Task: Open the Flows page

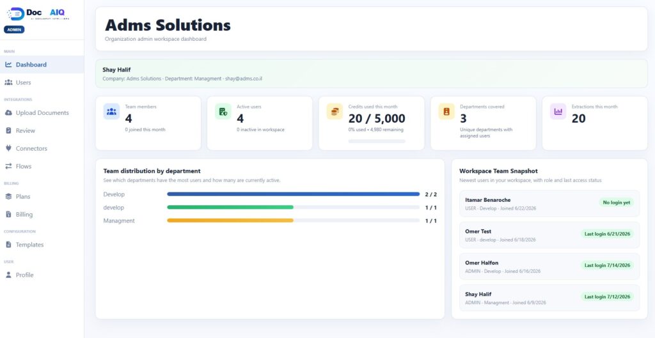Action: [42, 166]
